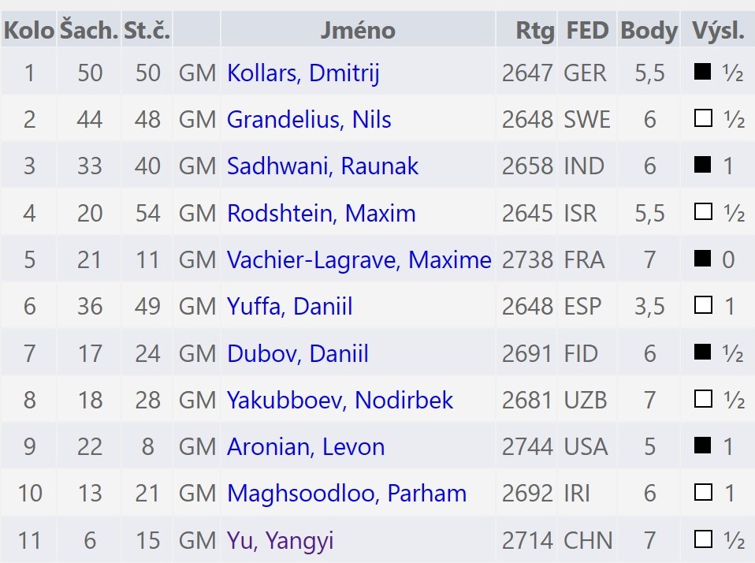Click the FED column header
The width and height of the screenshot is (755, 563).
point(587,31)
